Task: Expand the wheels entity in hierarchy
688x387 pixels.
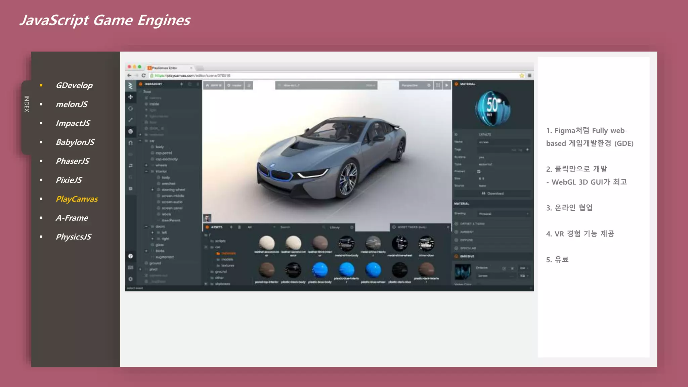Action: pos(146,165)
